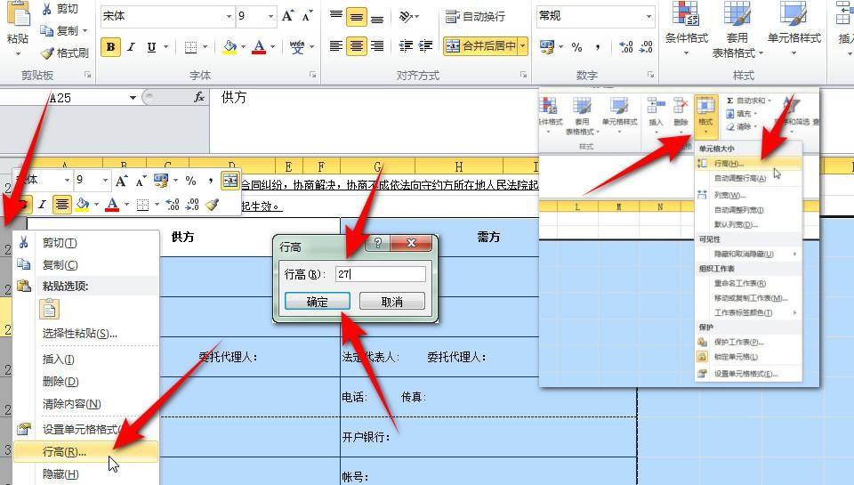Toggle align left in ribbon
The width and height of the screenshot is (854, 485).
pyautogui.click(x=336, y=46)
